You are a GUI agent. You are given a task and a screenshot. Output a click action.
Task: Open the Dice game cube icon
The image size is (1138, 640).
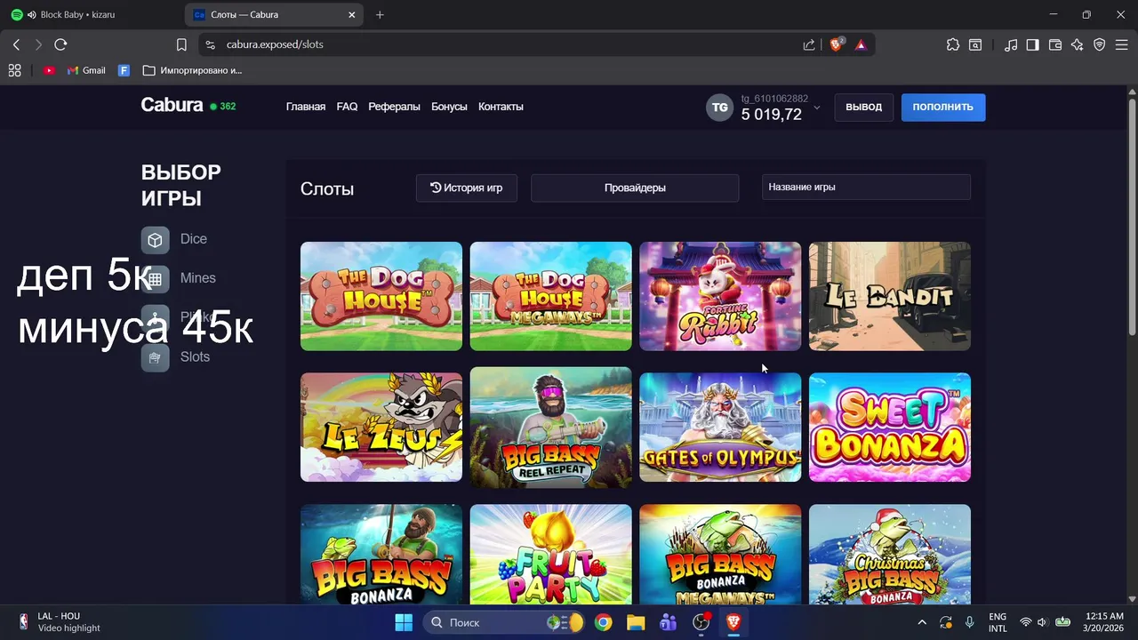tap(155, 240)
